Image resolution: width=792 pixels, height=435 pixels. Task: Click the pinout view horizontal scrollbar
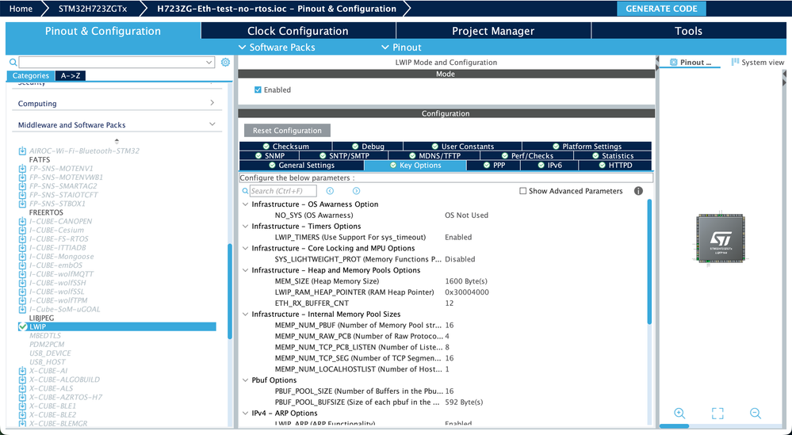click(675, 426)
